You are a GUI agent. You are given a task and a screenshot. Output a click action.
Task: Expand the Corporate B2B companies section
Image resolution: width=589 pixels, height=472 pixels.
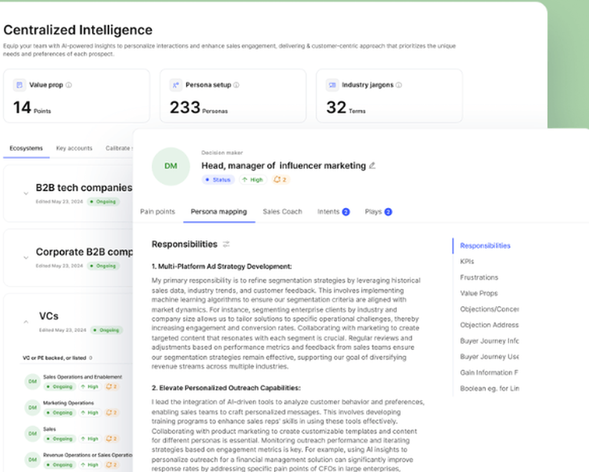[x=25, y=257]
